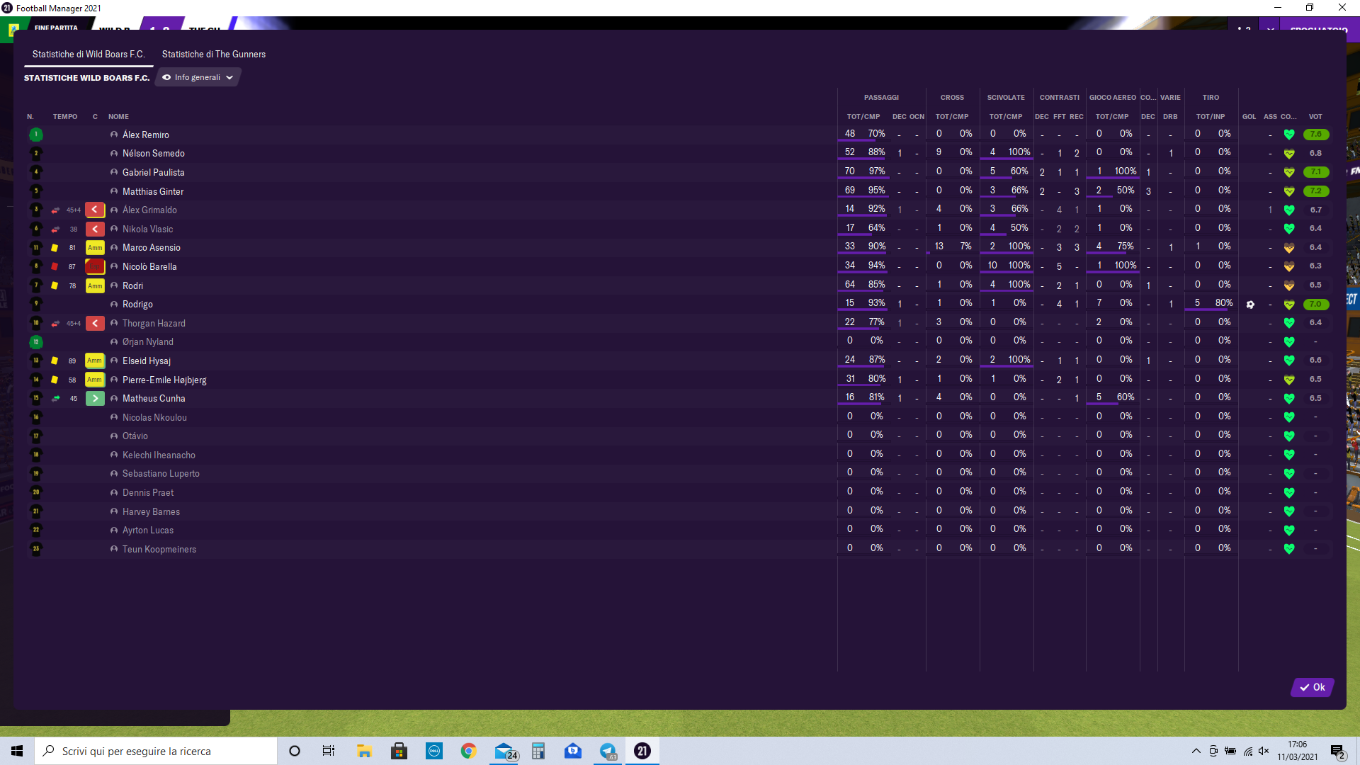
Task: Click Nicolò Barella's red card icon
Action: point(55,266)
